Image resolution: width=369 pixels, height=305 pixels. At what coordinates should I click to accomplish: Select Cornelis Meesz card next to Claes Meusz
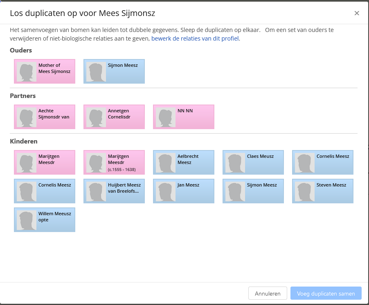point(322,162)
